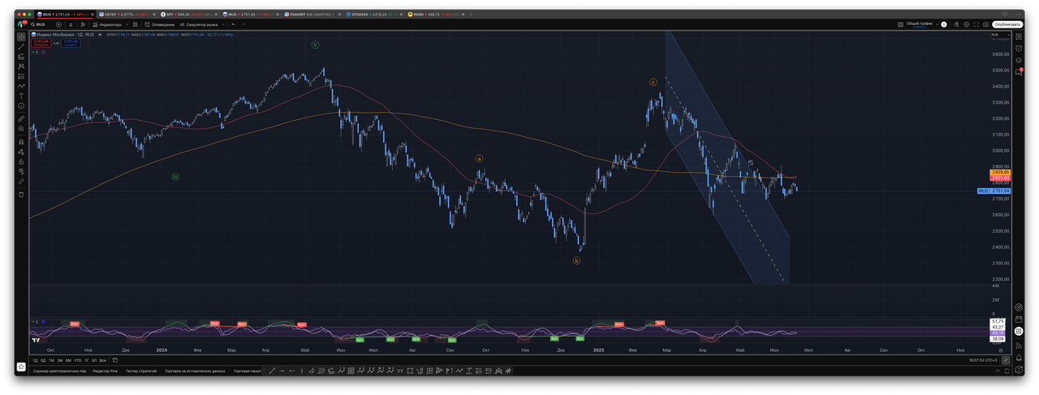The width and height of the screenshot is (1039, 395).
Task: Open chart settings gear icon
Action: (964, 24)
